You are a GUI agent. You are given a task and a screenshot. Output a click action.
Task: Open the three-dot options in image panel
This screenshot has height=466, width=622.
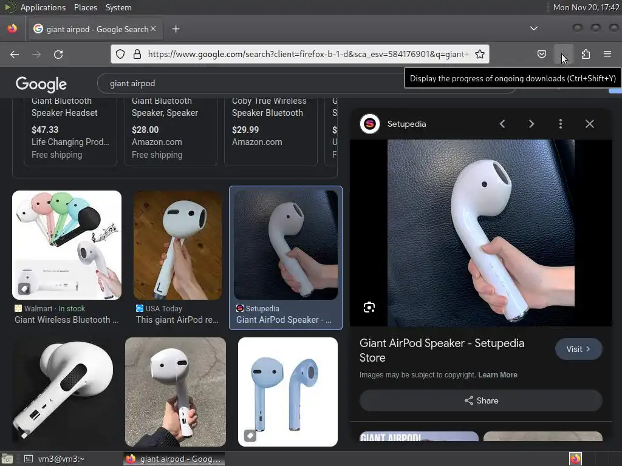point(560,124)
